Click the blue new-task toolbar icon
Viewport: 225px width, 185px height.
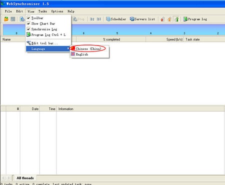(22, 19)
